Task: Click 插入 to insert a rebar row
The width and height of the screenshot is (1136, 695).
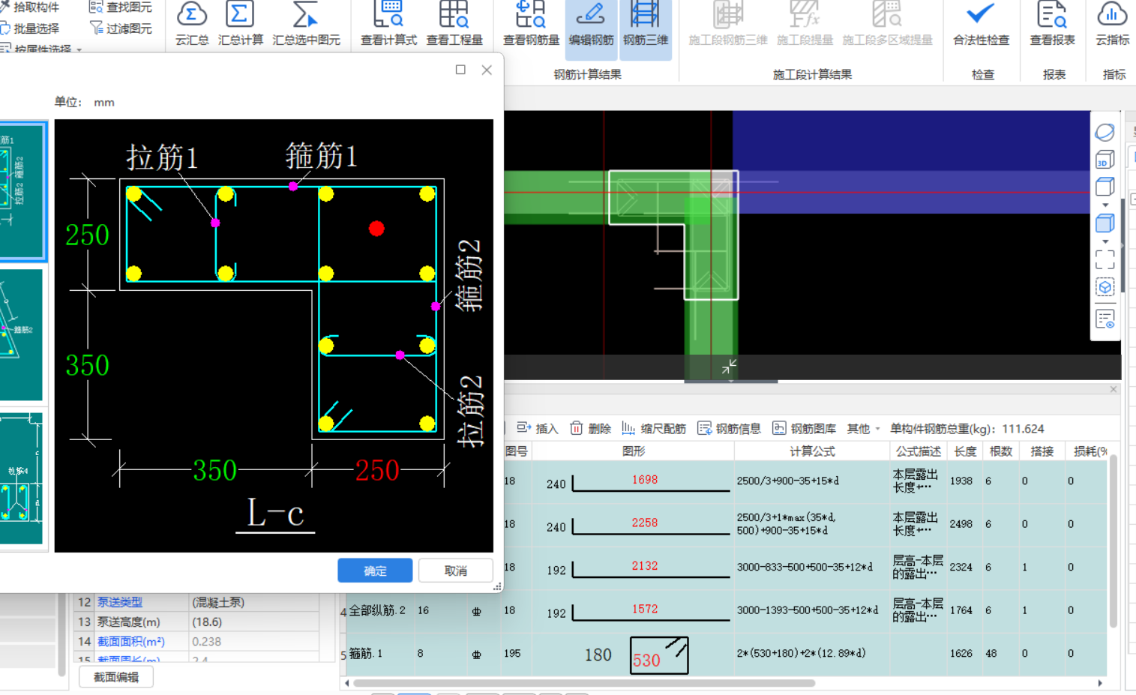Action: 538,428
